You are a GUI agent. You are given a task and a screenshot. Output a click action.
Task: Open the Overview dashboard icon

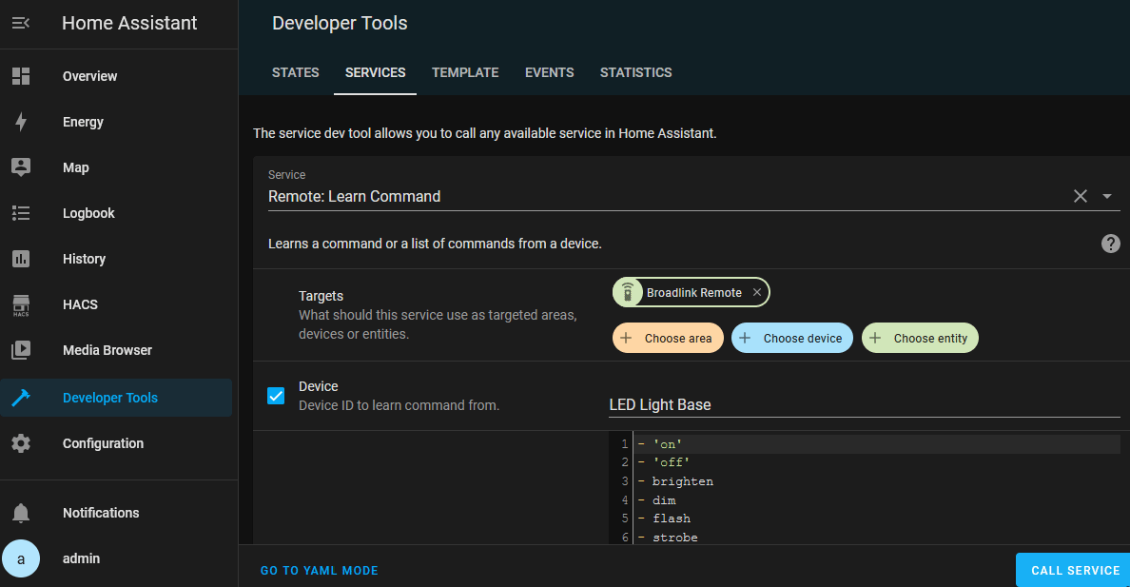pos(21,75)
